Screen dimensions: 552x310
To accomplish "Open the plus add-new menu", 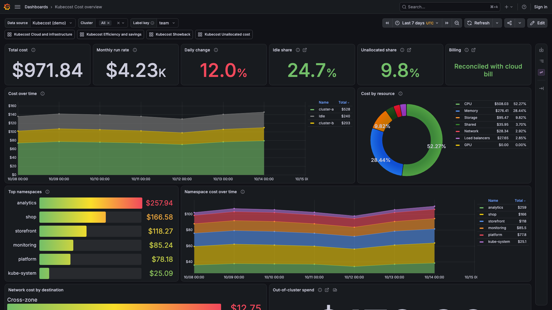I will [x=509, y=7].
